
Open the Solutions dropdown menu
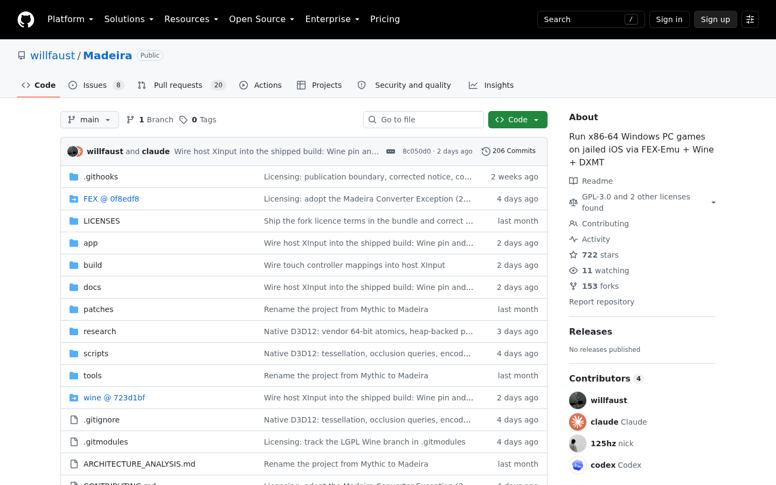tap(129, 19)
